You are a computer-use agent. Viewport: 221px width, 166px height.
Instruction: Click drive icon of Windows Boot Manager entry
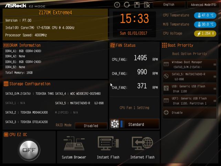pos(166,64)
